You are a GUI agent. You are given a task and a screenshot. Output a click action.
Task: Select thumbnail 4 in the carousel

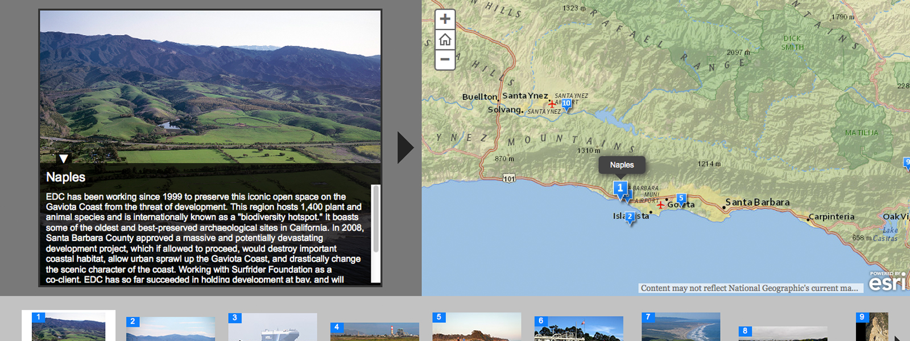[x=374, y=331]
